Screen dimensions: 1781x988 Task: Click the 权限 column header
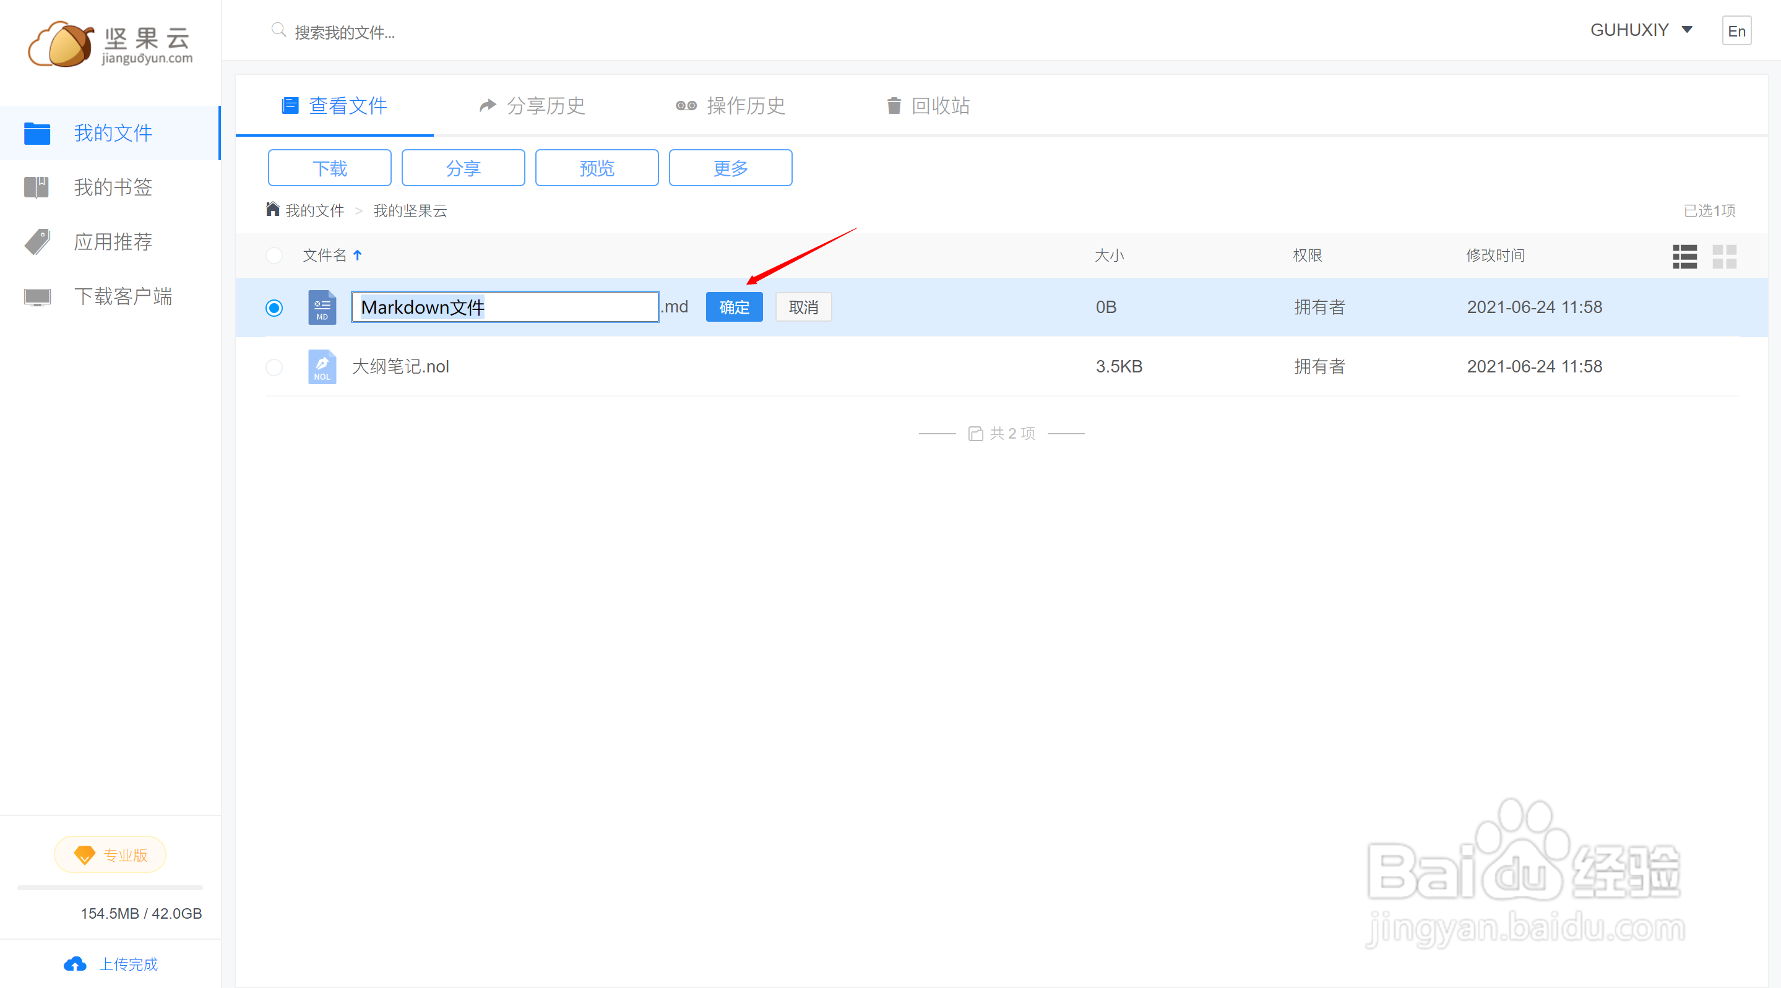point(1308,255)
